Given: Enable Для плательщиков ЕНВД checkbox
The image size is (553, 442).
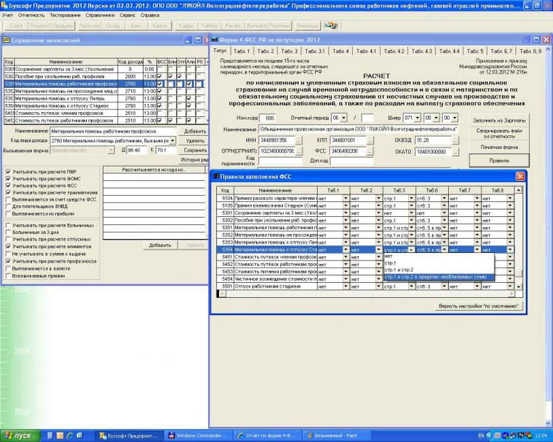Looking at the screenshot, I should [x=7, y=205].
